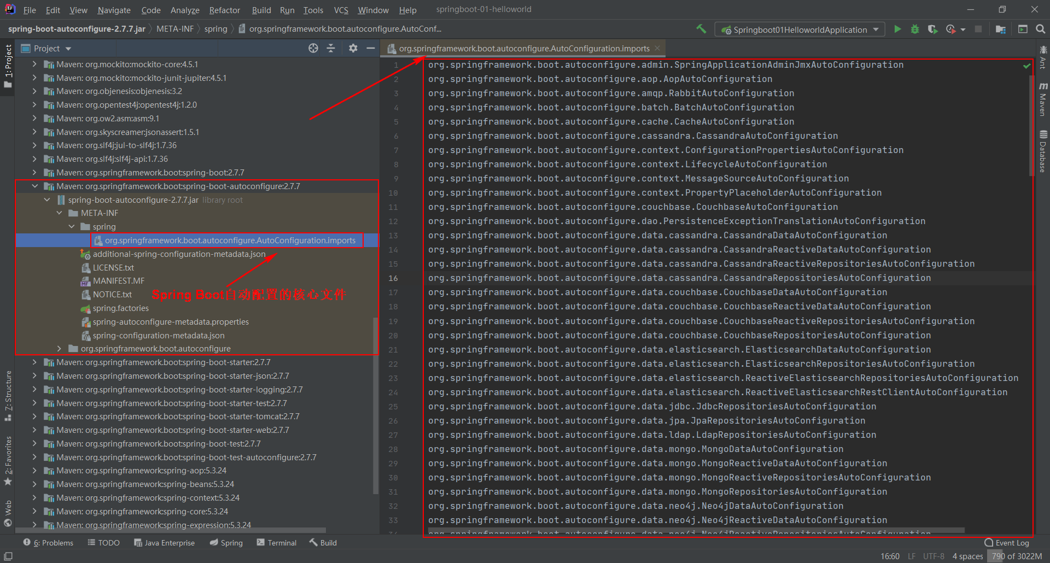The image size is (1050, 563).
Task: Open Search Everywhere magnifier icon
Action: click(x=1040, y=30)
